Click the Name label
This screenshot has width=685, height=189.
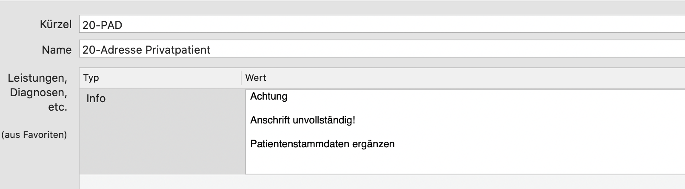57,50
